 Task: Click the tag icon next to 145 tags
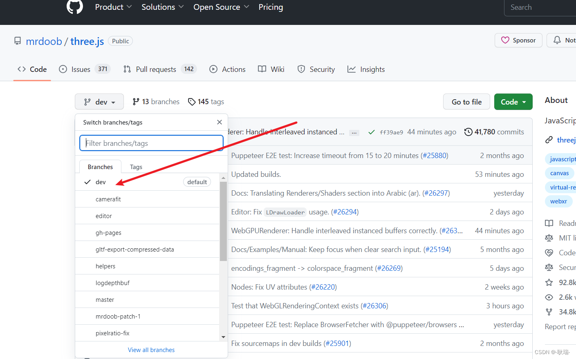pos(192,102)
